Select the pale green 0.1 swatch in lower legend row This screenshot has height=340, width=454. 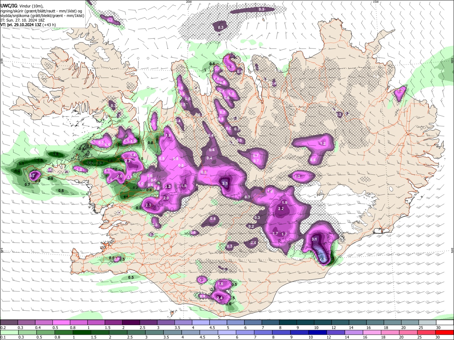click(x=9, y=333)
